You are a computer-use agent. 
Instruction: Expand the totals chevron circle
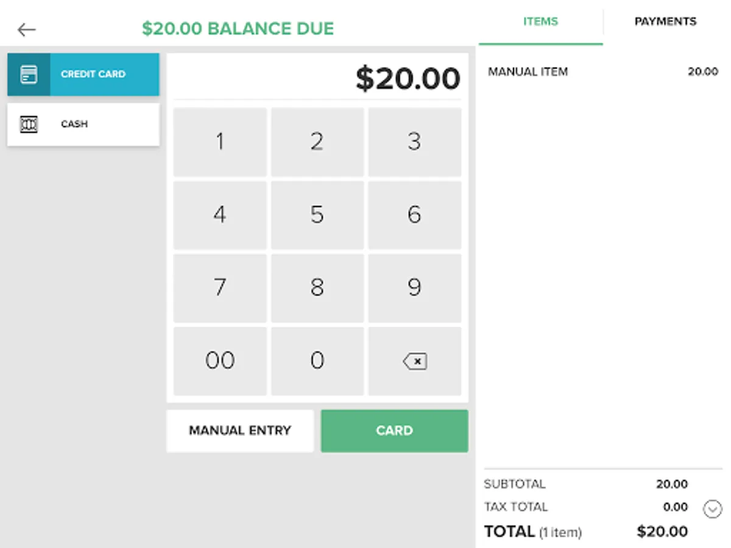(712, 508)
